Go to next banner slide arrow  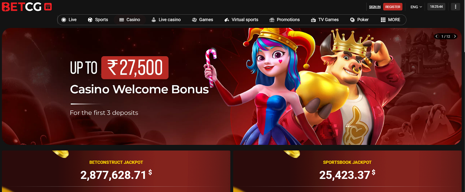click(455, 36)
